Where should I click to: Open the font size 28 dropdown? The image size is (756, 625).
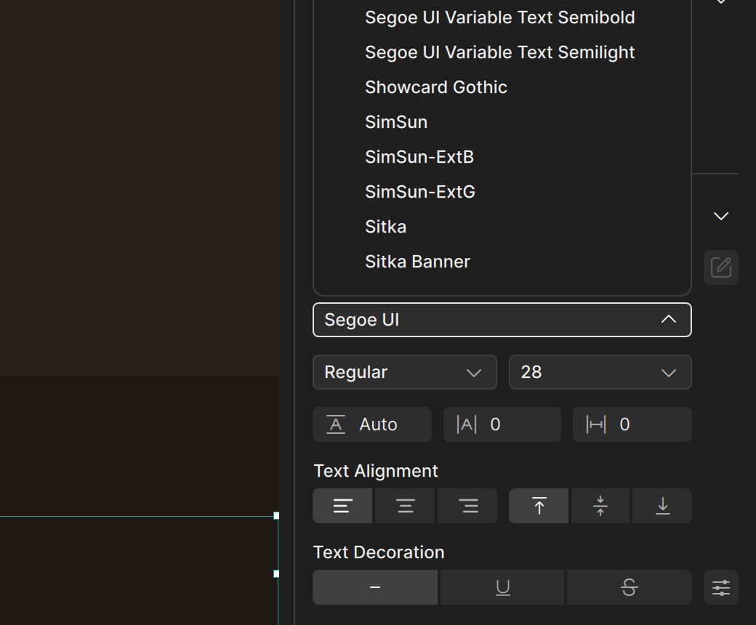(x=600, y=372)
